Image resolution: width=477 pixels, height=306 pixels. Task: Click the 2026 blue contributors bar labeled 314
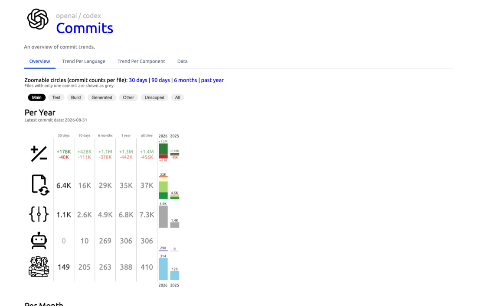pos(163,269)
